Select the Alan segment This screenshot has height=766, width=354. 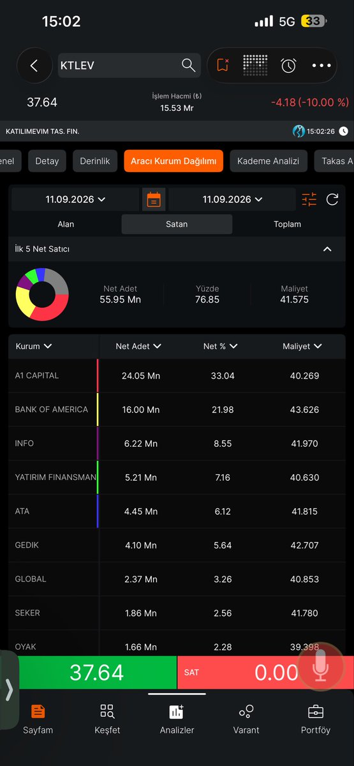pyautogui.click(x=66, y=224)
